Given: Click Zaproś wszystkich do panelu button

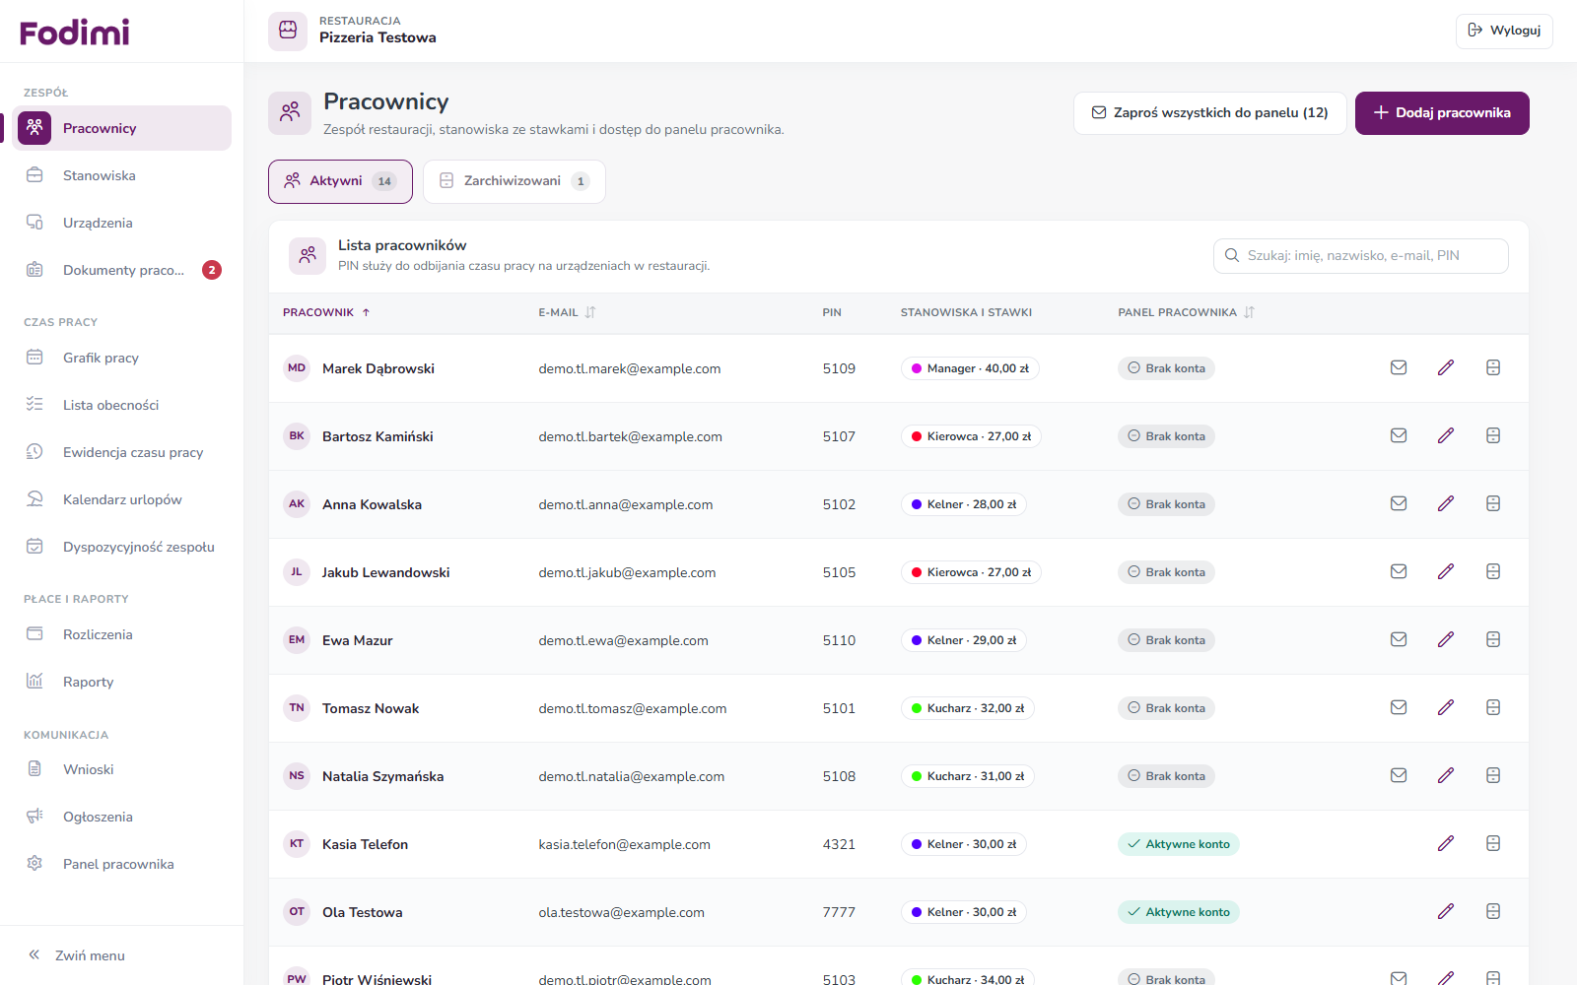Looking at the screenshot, I should (1209, 113).
